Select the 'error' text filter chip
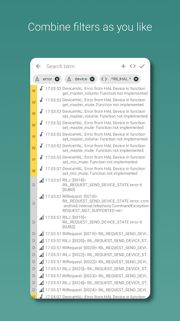This screenshot has height=321, width=180. click(x=47, y=79)
